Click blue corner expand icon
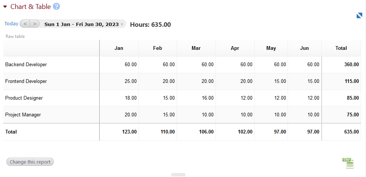The image size is (366, 177). click(359, 16)
